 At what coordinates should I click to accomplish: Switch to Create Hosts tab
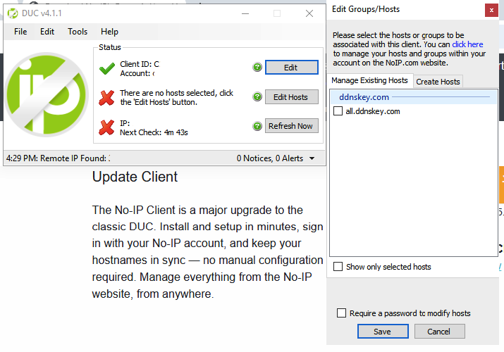(x=438, y=82)
